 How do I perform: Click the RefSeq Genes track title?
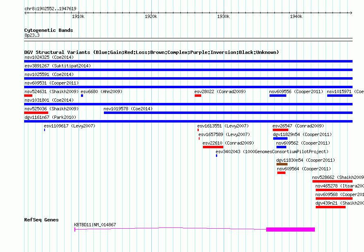click(x=41, y=220)
